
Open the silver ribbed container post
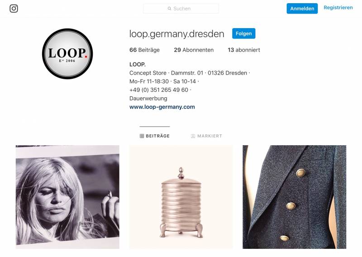pyautogui.click(x=181, y=197)
